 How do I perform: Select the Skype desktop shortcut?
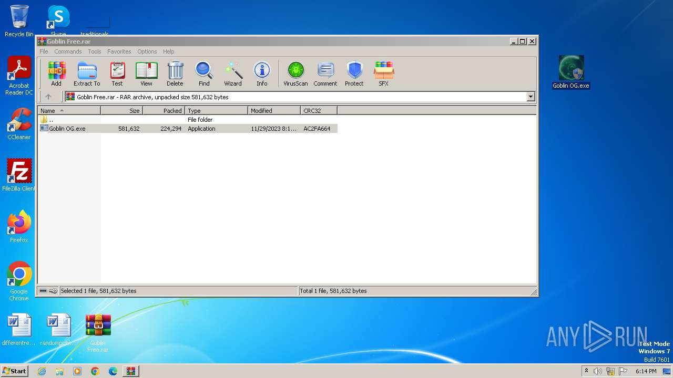pyautogui.click(x=58, y=21)
